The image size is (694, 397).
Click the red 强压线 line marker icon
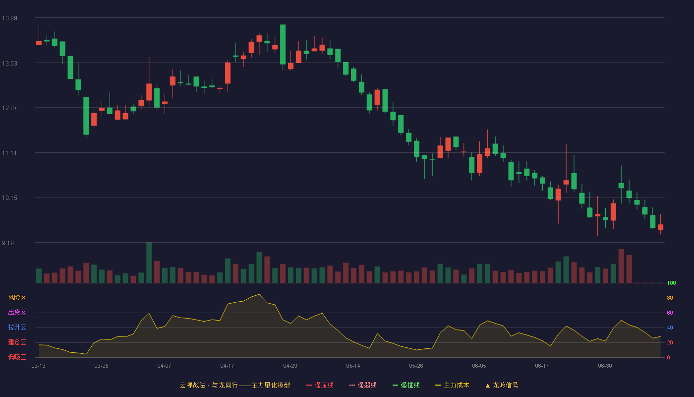(309, 385)
